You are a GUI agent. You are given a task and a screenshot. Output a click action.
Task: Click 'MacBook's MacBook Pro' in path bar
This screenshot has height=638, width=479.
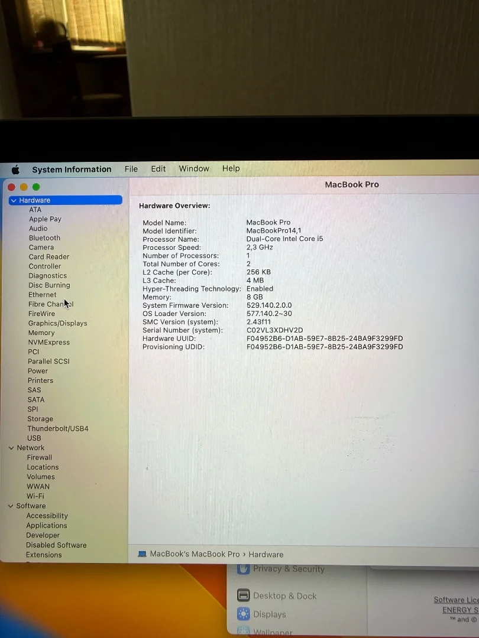(195, 554)
